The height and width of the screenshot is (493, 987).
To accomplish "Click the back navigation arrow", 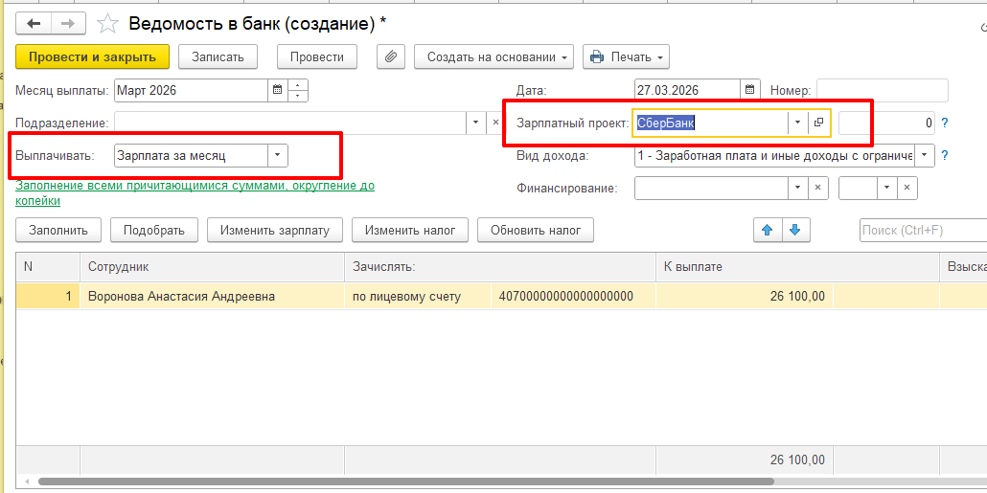I will click(34, 23).
